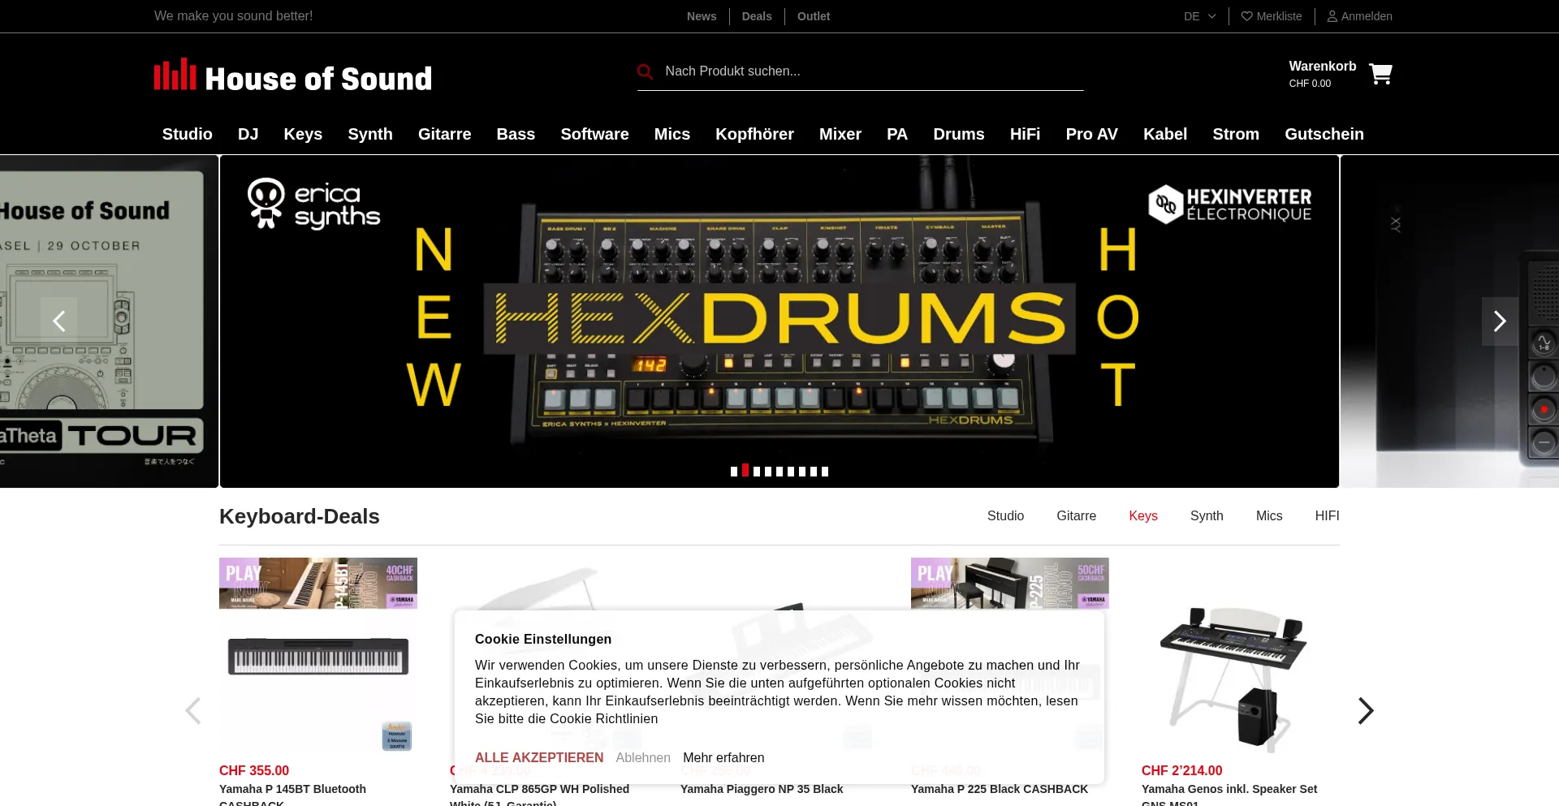This screenshot has height=806, width=1559.
Task: Switch to the Gitarre deals tab
Action: pos(1076,515)
